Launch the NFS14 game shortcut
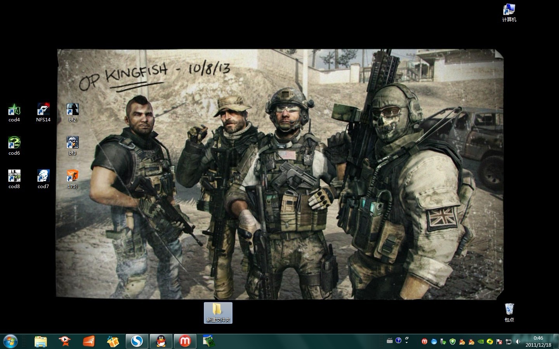The width and height of the screenshot is (559, 349). point(43,113)
